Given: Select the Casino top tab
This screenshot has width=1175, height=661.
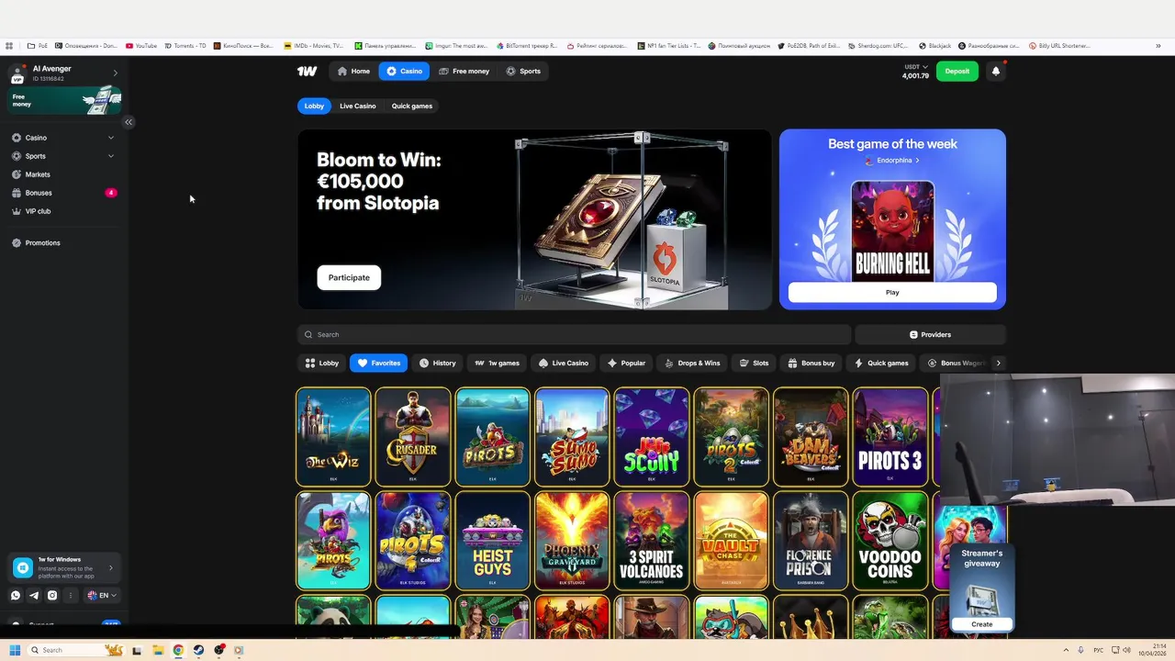Looking at the screenshot, I should pyautogui.click(x=404, y=71).
